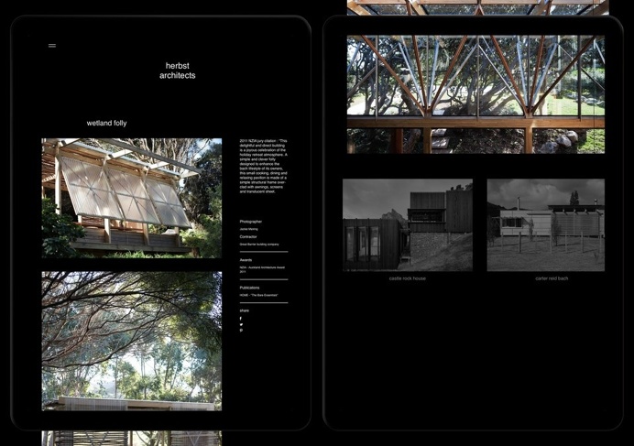Image resolution: width=634 pixels, height=446 pixels.
Task: Click the partial image below tree photo
Action: [x=131, y=438]
